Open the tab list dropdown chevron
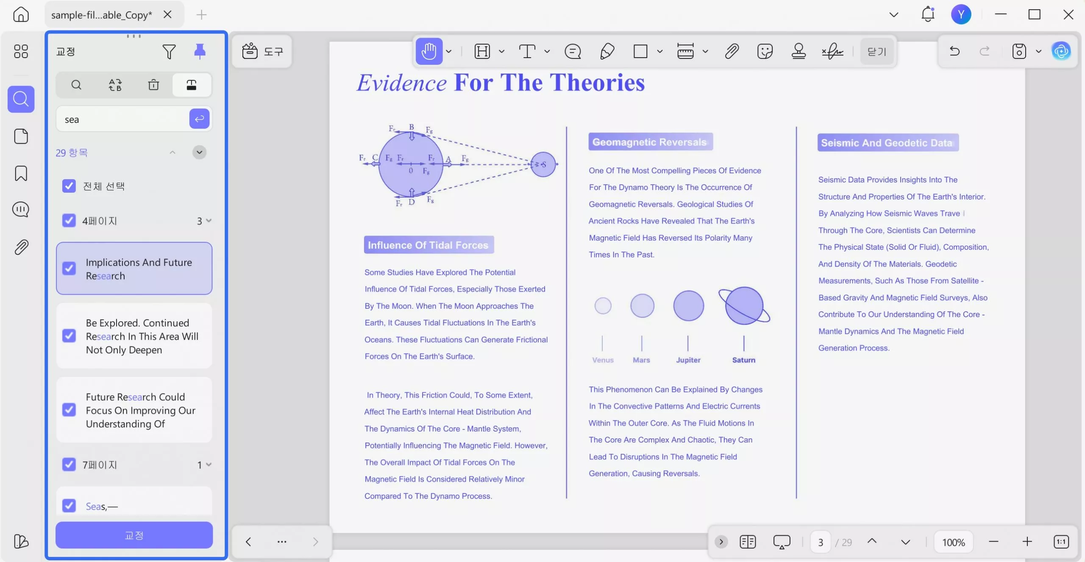 pyautogui.click(x=894, y=14)
